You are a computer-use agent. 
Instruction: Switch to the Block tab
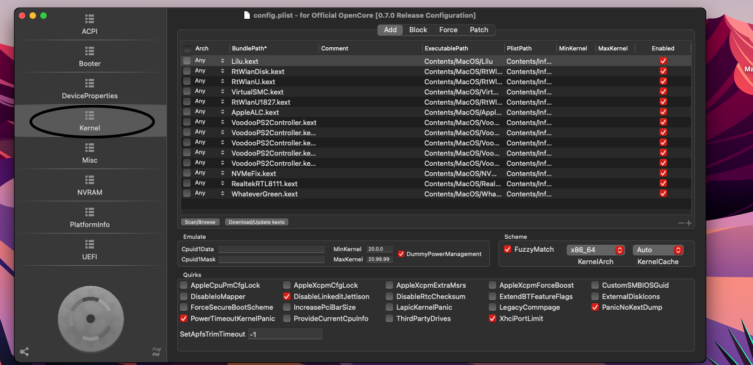[418, 30]
